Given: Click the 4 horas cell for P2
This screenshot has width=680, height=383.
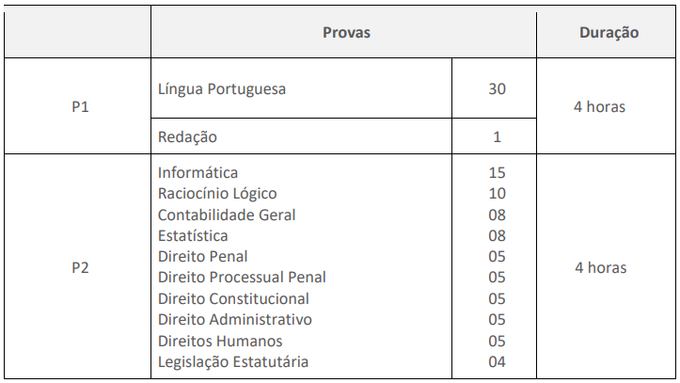Looking at the screenshot, I should click(600, 267).
